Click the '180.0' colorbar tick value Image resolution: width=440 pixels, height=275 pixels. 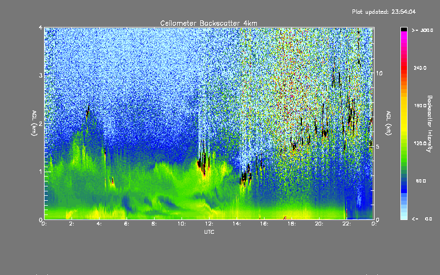(x=420, y=106)
